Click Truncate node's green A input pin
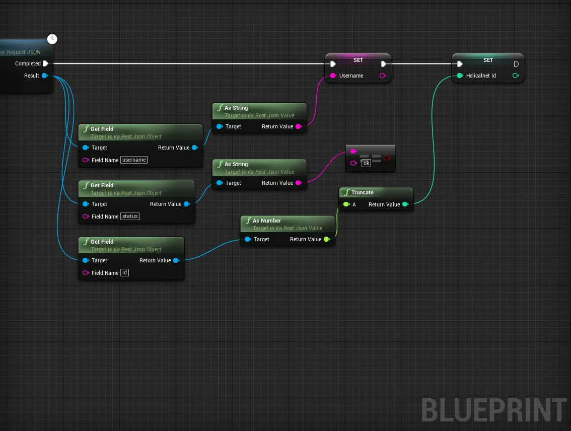The height and width of the screenshot is (431, 571). coord(346,204)
